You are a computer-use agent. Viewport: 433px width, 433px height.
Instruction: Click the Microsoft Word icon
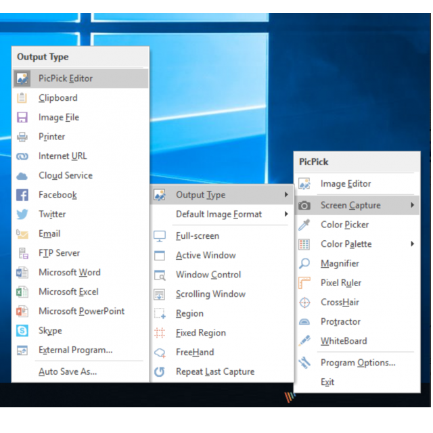point(22,273)
